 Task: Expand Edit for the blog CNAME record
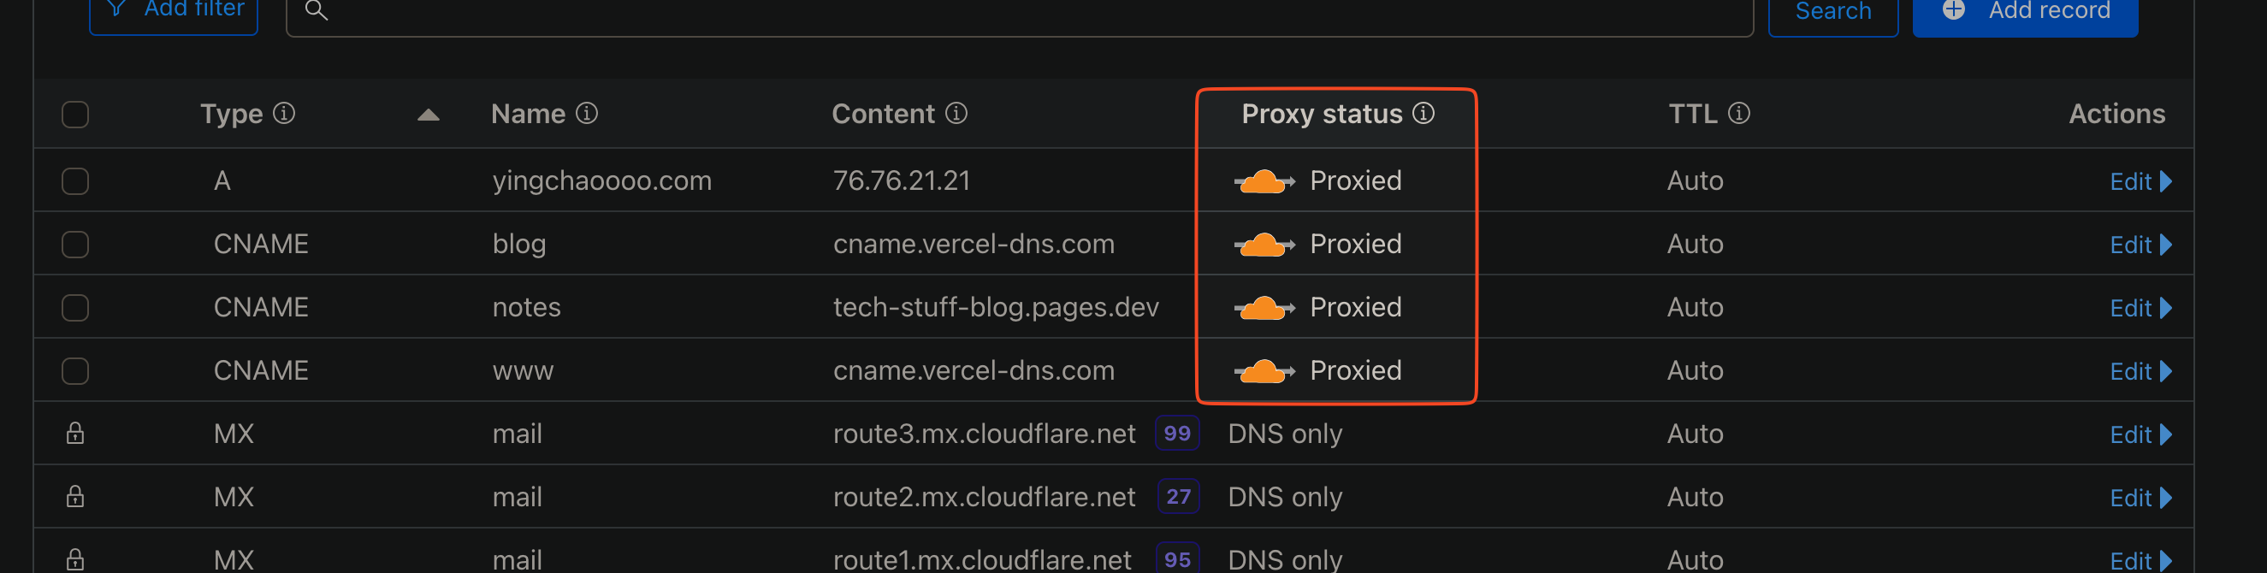(x=2140, y=245)
